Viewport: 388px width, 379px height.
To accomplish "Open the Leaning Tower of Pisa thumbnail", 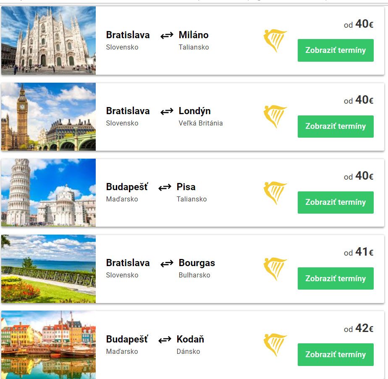I will tap(48, 193).
